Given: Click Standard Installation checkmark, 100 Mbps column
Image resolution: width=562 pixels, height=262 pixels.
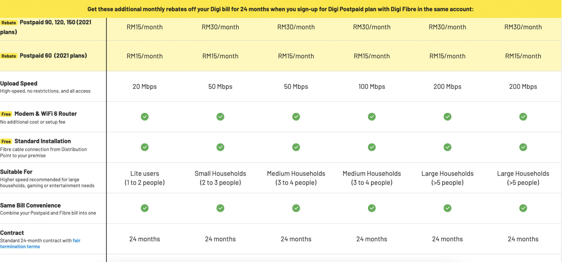Looking at the screenshot, I should 372,147.
